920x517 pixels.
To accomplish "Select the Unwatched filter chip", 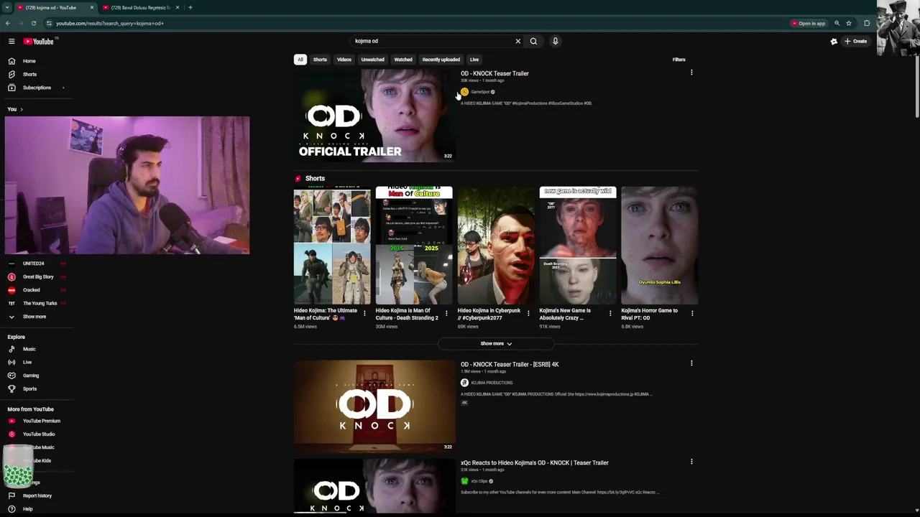I will pyautogui.click(x=372, y=60).
